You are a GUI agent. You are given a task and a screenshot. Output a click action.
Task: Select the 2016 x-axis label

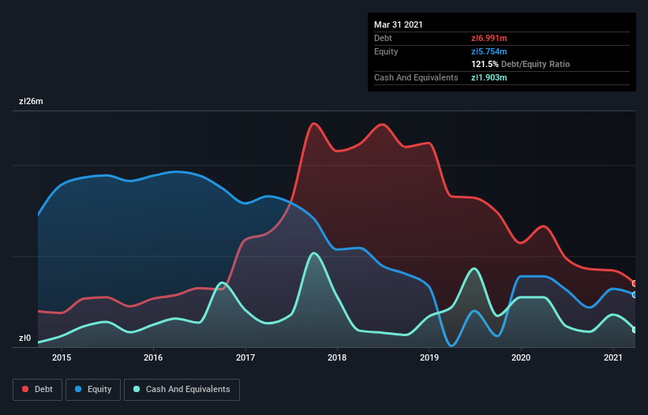click(x=153, y=357)
